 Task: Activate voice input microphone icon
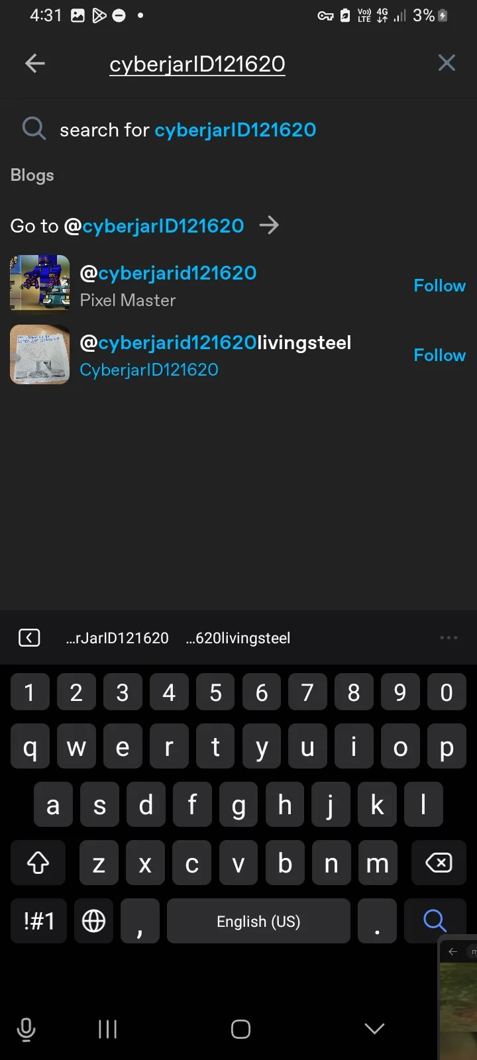(x=26, y=1030)
